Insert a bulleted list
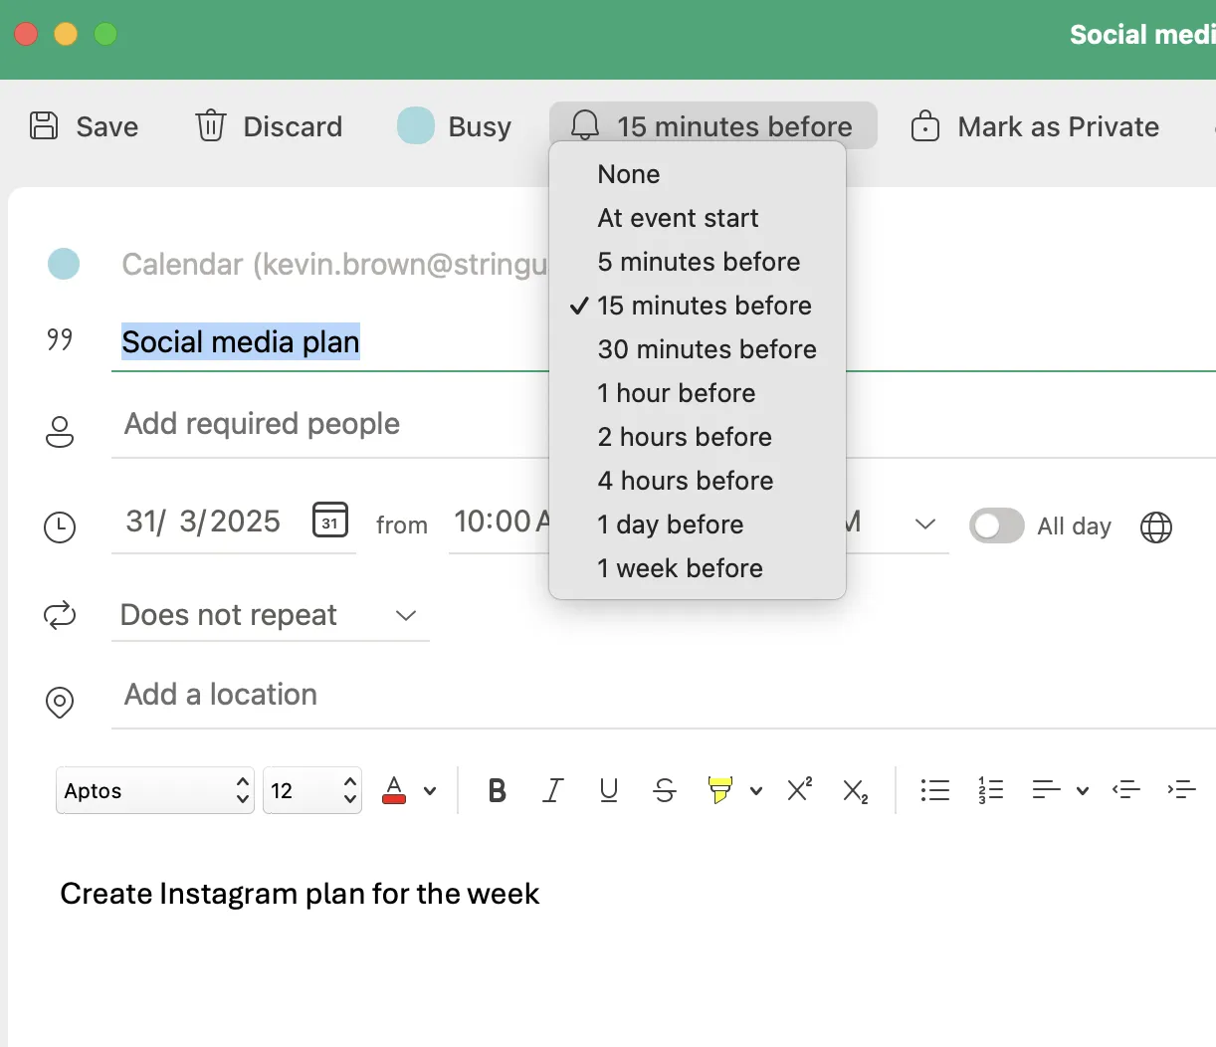The height and width of the screenshot is (1047, 1216). pyautogui.click(x=935, y=790)
